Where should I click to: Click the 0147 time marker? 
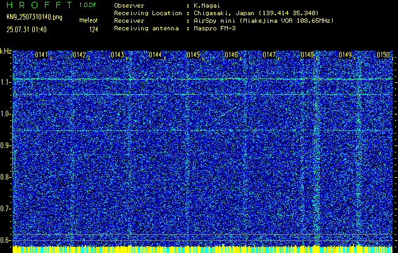pos(269,55)
